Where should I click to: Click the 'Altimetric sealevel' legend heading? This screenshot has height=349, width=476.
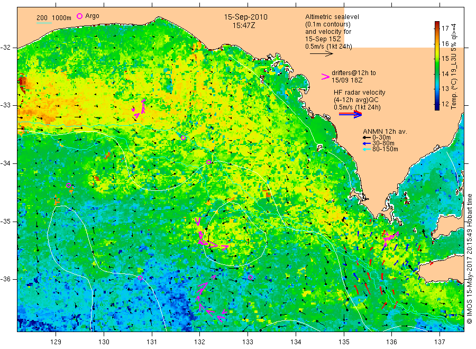coord(332,17)
